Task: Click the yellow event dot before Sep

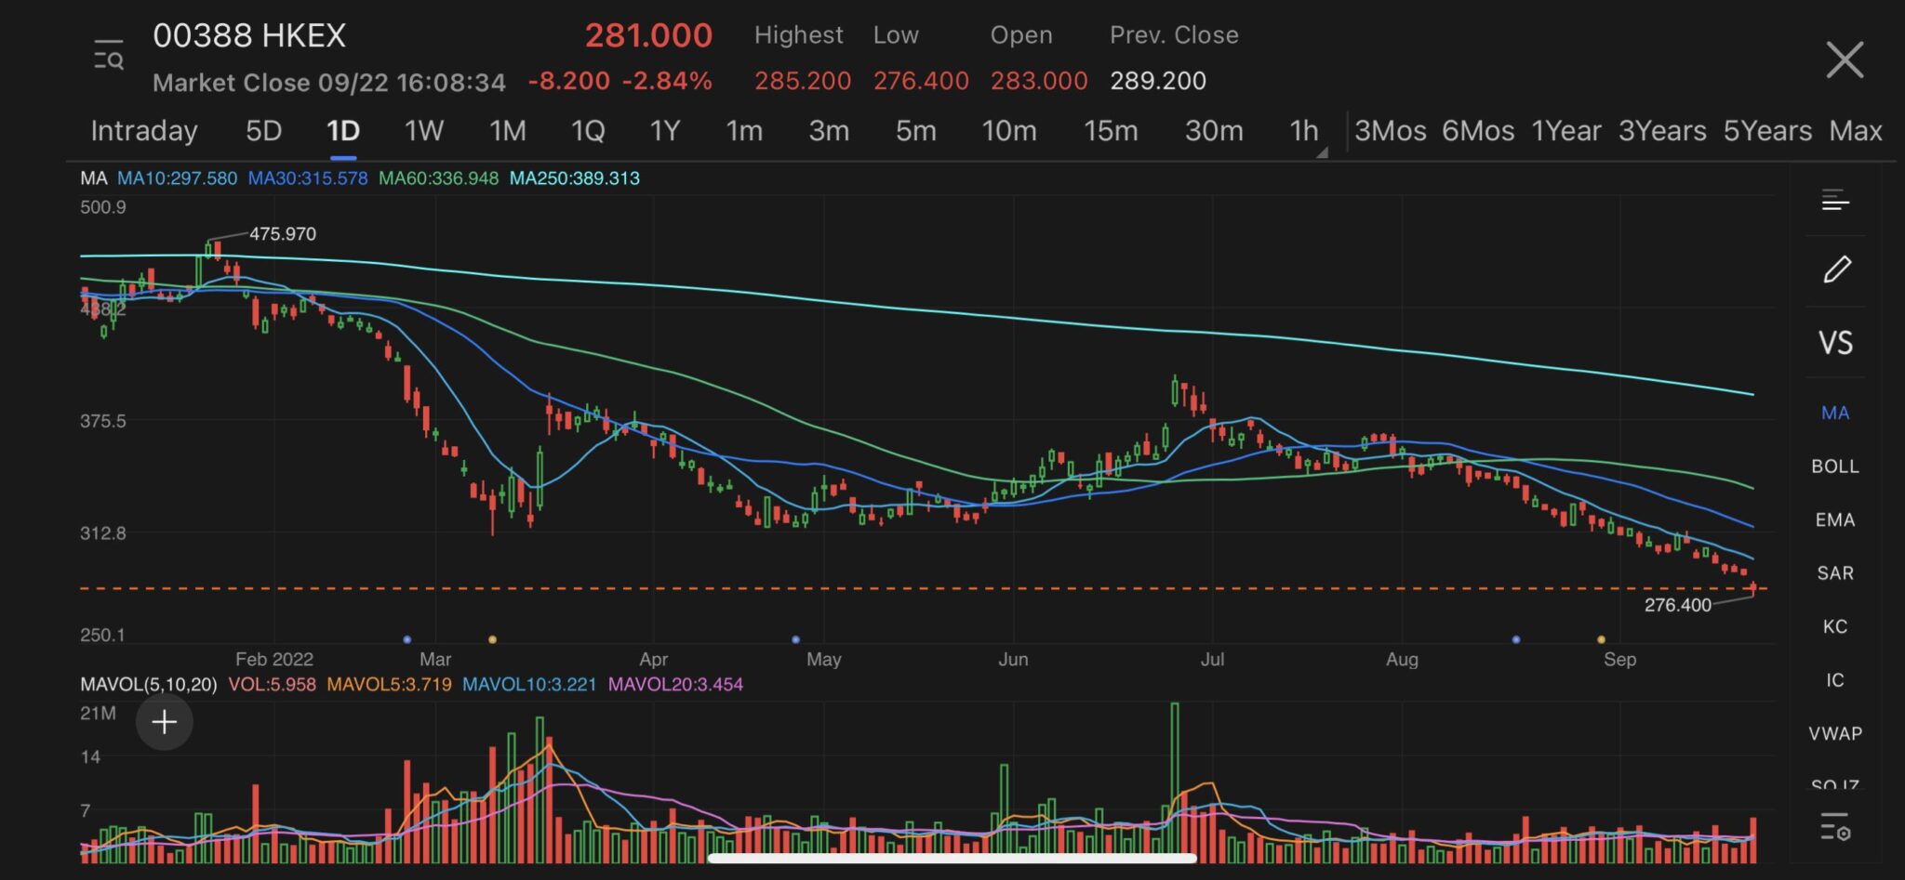Action: [1601, 639]
